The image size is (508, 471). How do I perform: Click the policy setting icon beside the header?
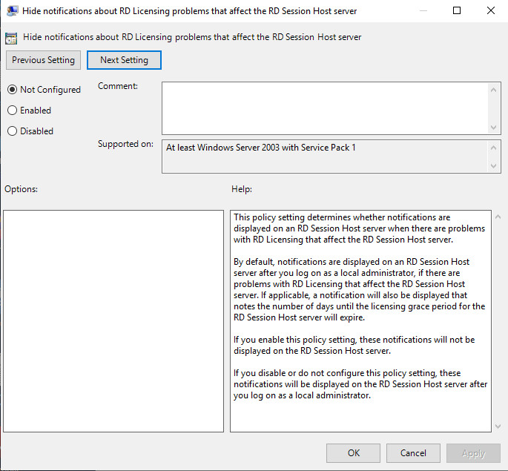[x=11, y=37]
